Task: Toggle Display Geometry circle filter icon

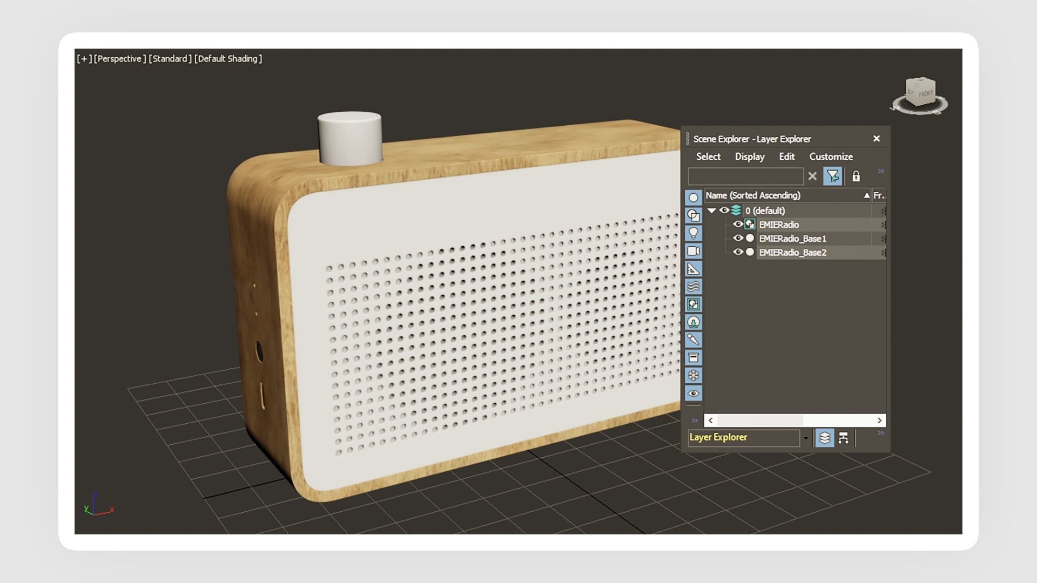Action: (693, 198)
